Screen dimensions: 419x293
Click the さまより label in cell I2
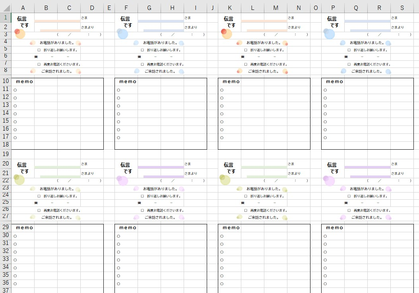[x=191, y=27]
